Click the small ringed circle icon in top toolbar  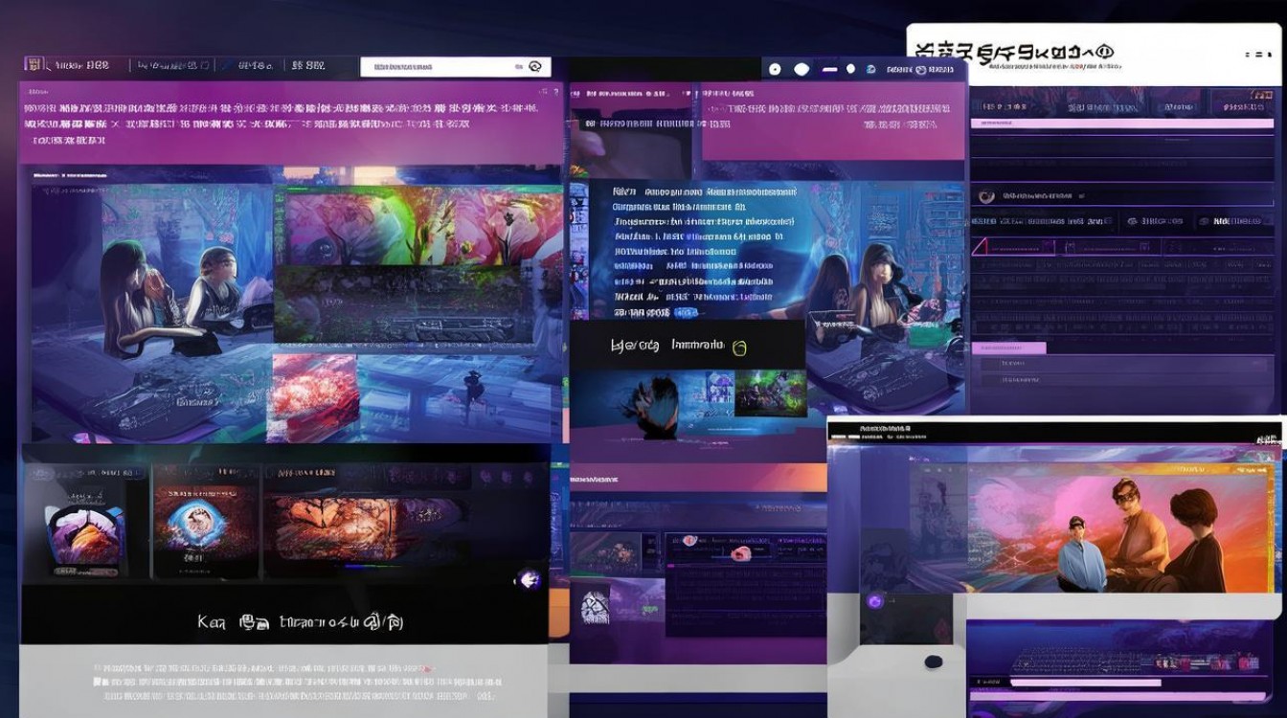pyautogui.click(x=775, y=69)
